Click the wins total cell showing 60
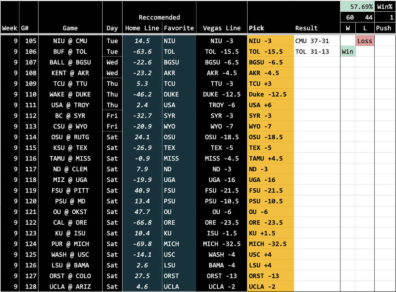Viewport: 396px width, 292px height. [x=348, y=17]
